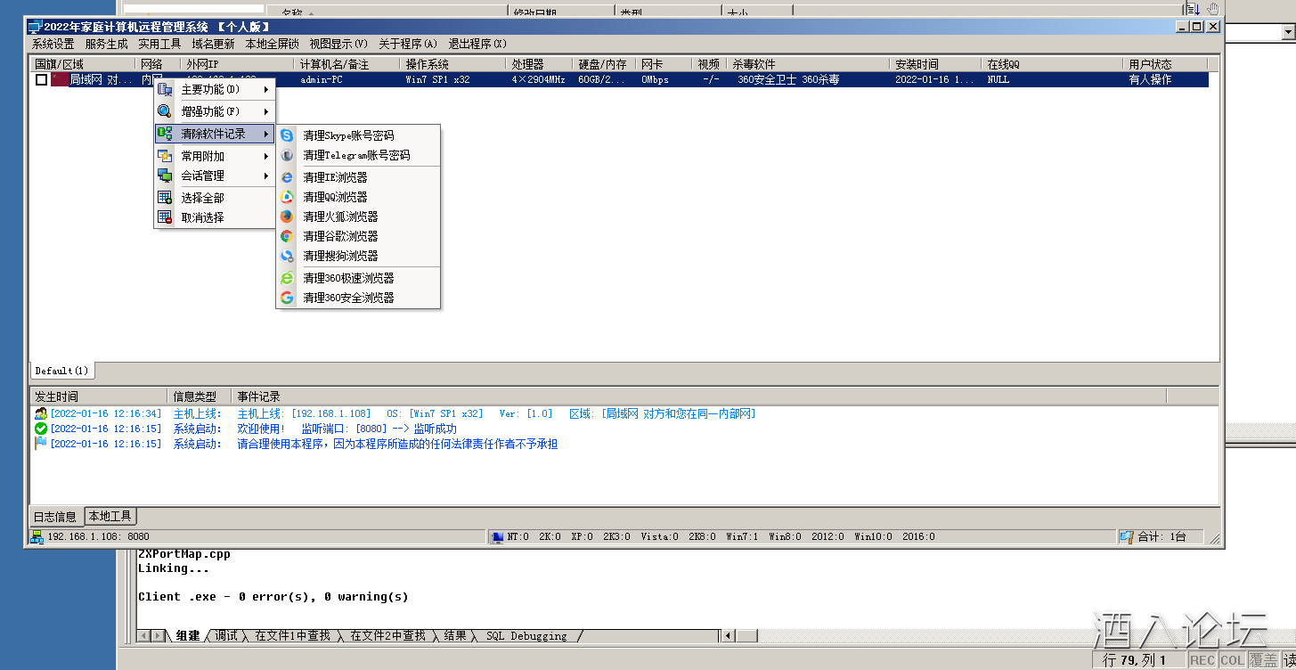Click the 主机上线 log entry icon

coord(41,413)
